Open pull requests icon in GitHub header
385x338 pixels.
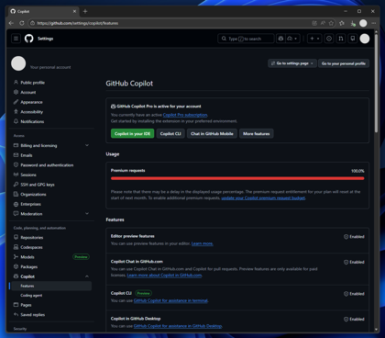point(341,39)
